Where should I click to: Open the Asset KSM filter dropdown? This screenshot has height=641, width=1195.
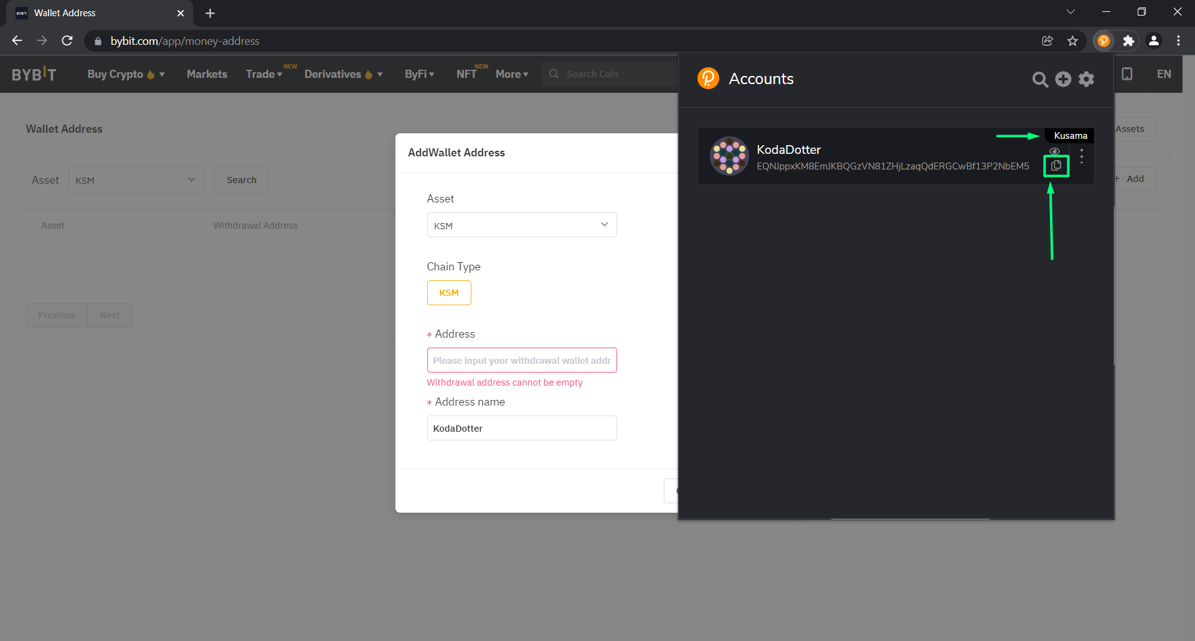[136, 180]
